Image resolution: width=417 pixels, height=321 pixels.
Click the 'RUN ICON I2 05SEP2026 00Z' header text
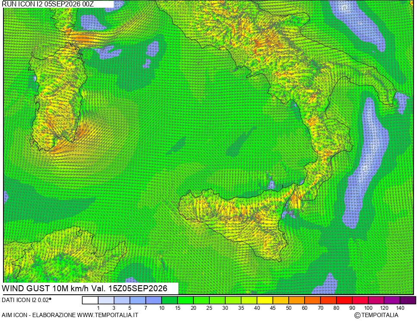(48, 4)
